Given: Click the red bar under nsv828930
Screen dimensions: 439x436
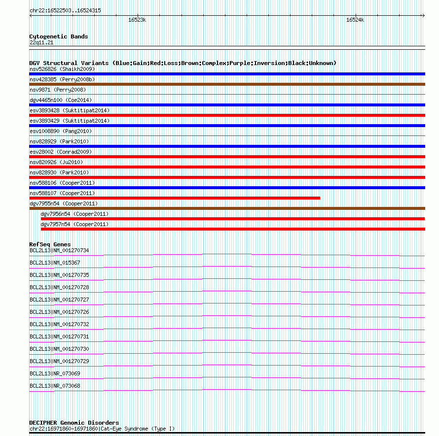Looking at the screenshot, I should [x=227, y=177].
